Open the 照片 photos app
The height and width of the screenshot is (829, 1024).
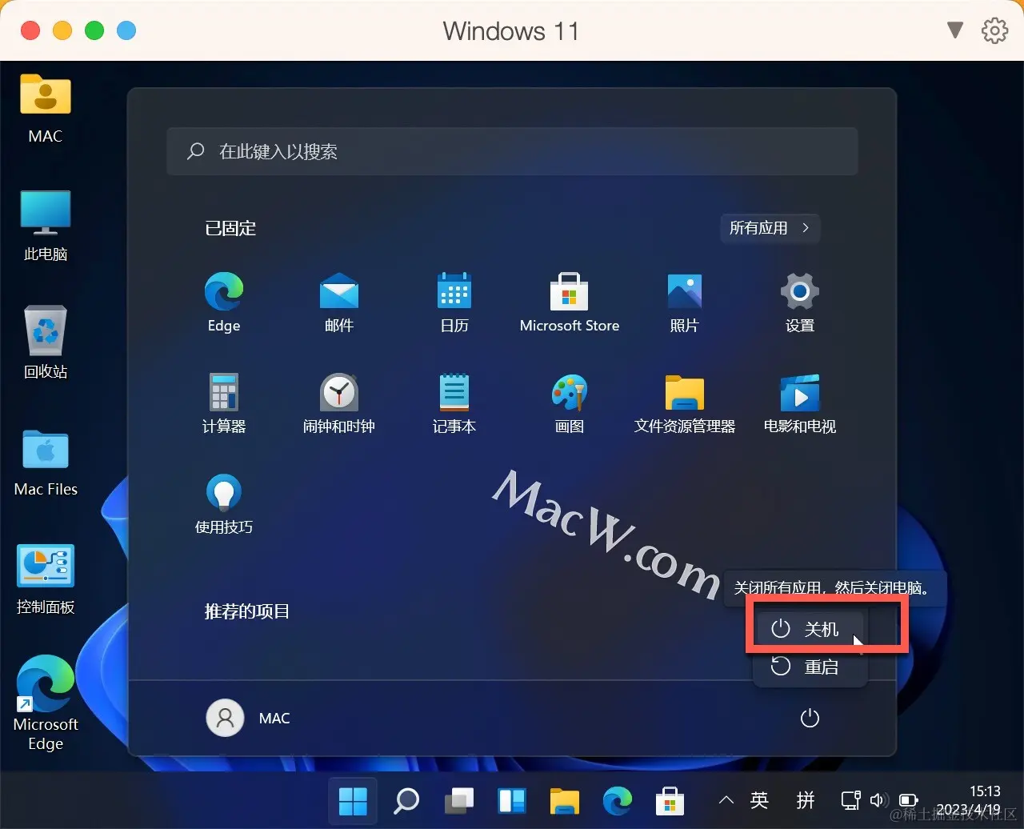click(x=685, y=302)
